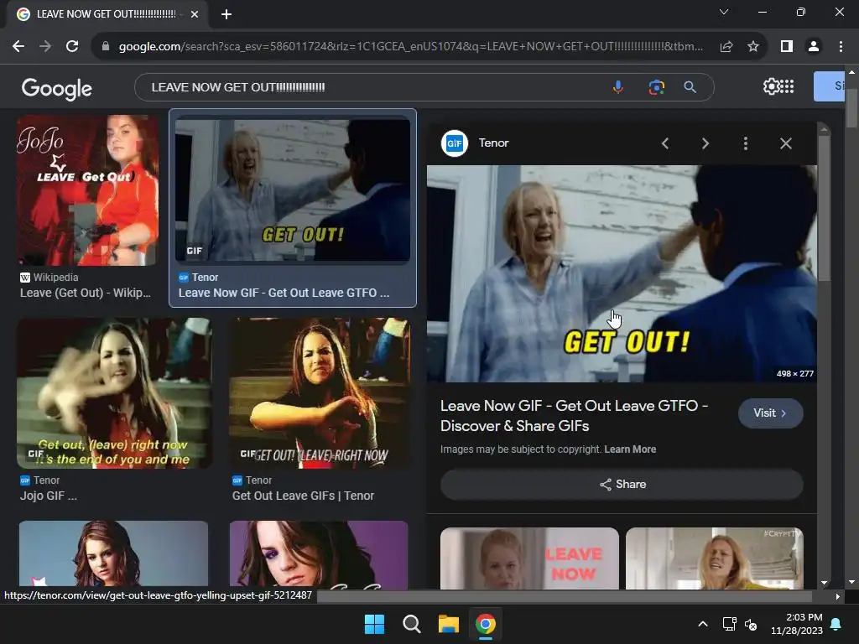Open the Chrome three-dot menu
Viewport: 859px width, 644px height.
pos(841,47)
